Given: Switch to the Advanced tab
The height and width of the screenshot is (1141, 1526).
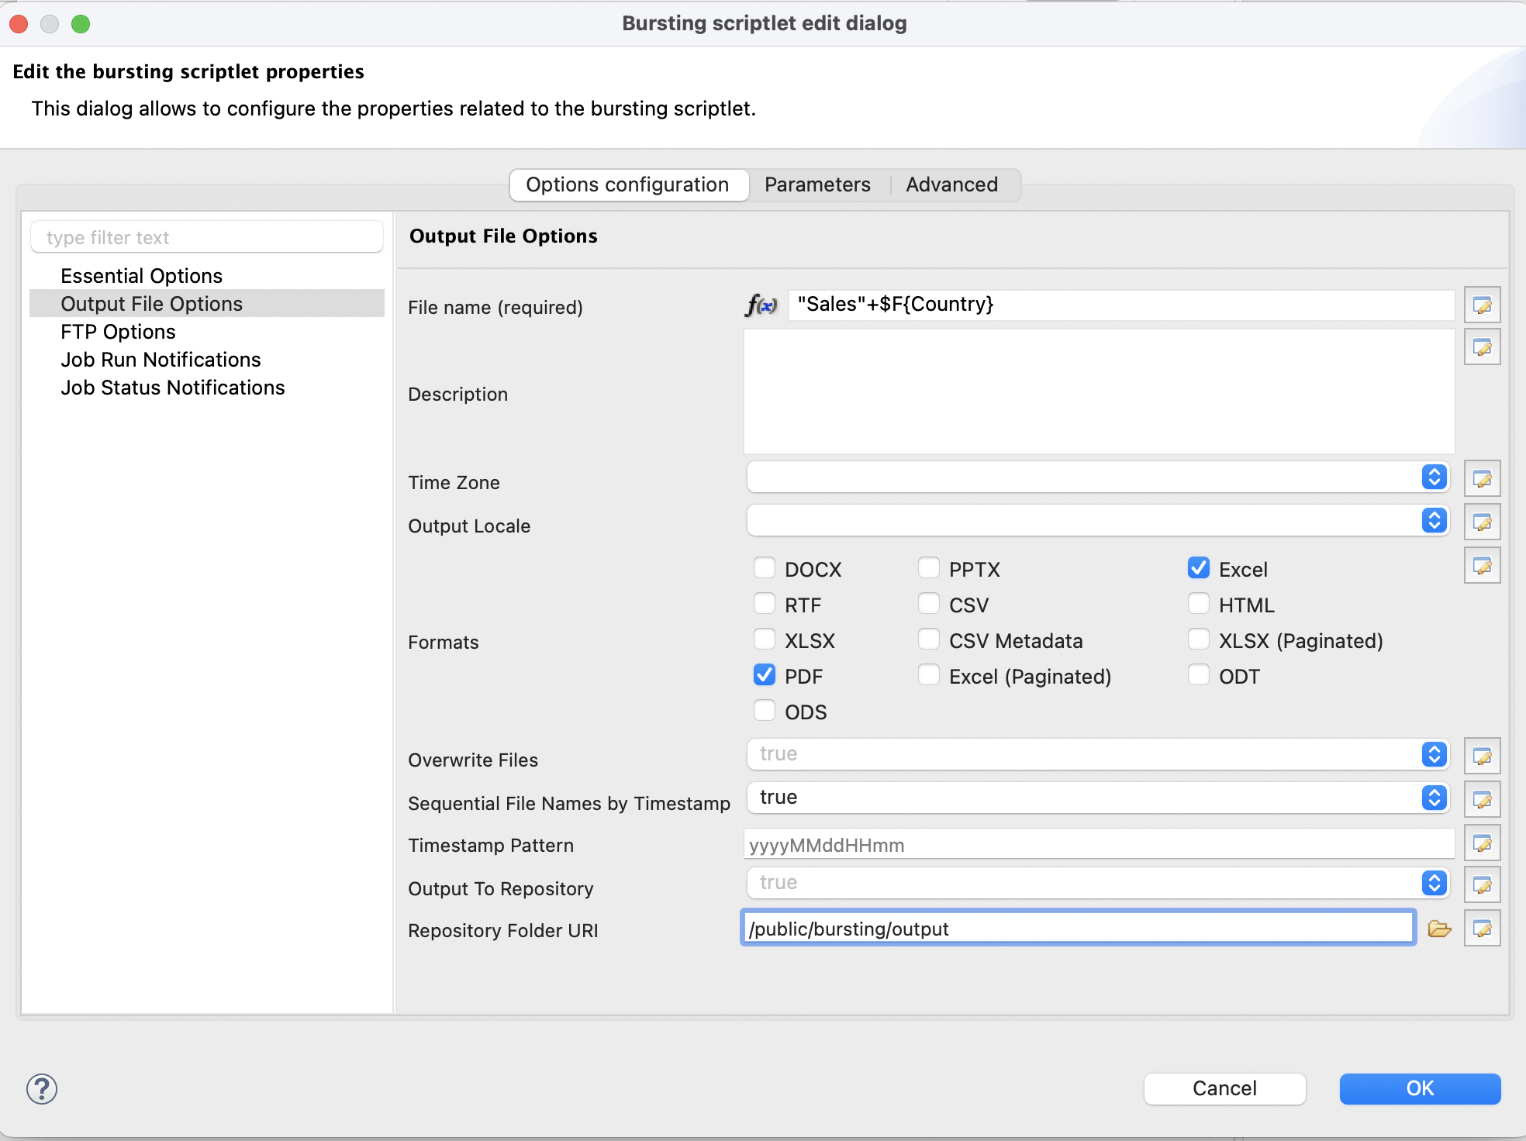Looking at the screenshot, I should 952,185.
